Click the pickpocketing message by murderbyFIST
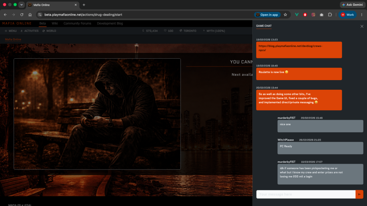This screenshot has height=206, width=367. [320, 174]
